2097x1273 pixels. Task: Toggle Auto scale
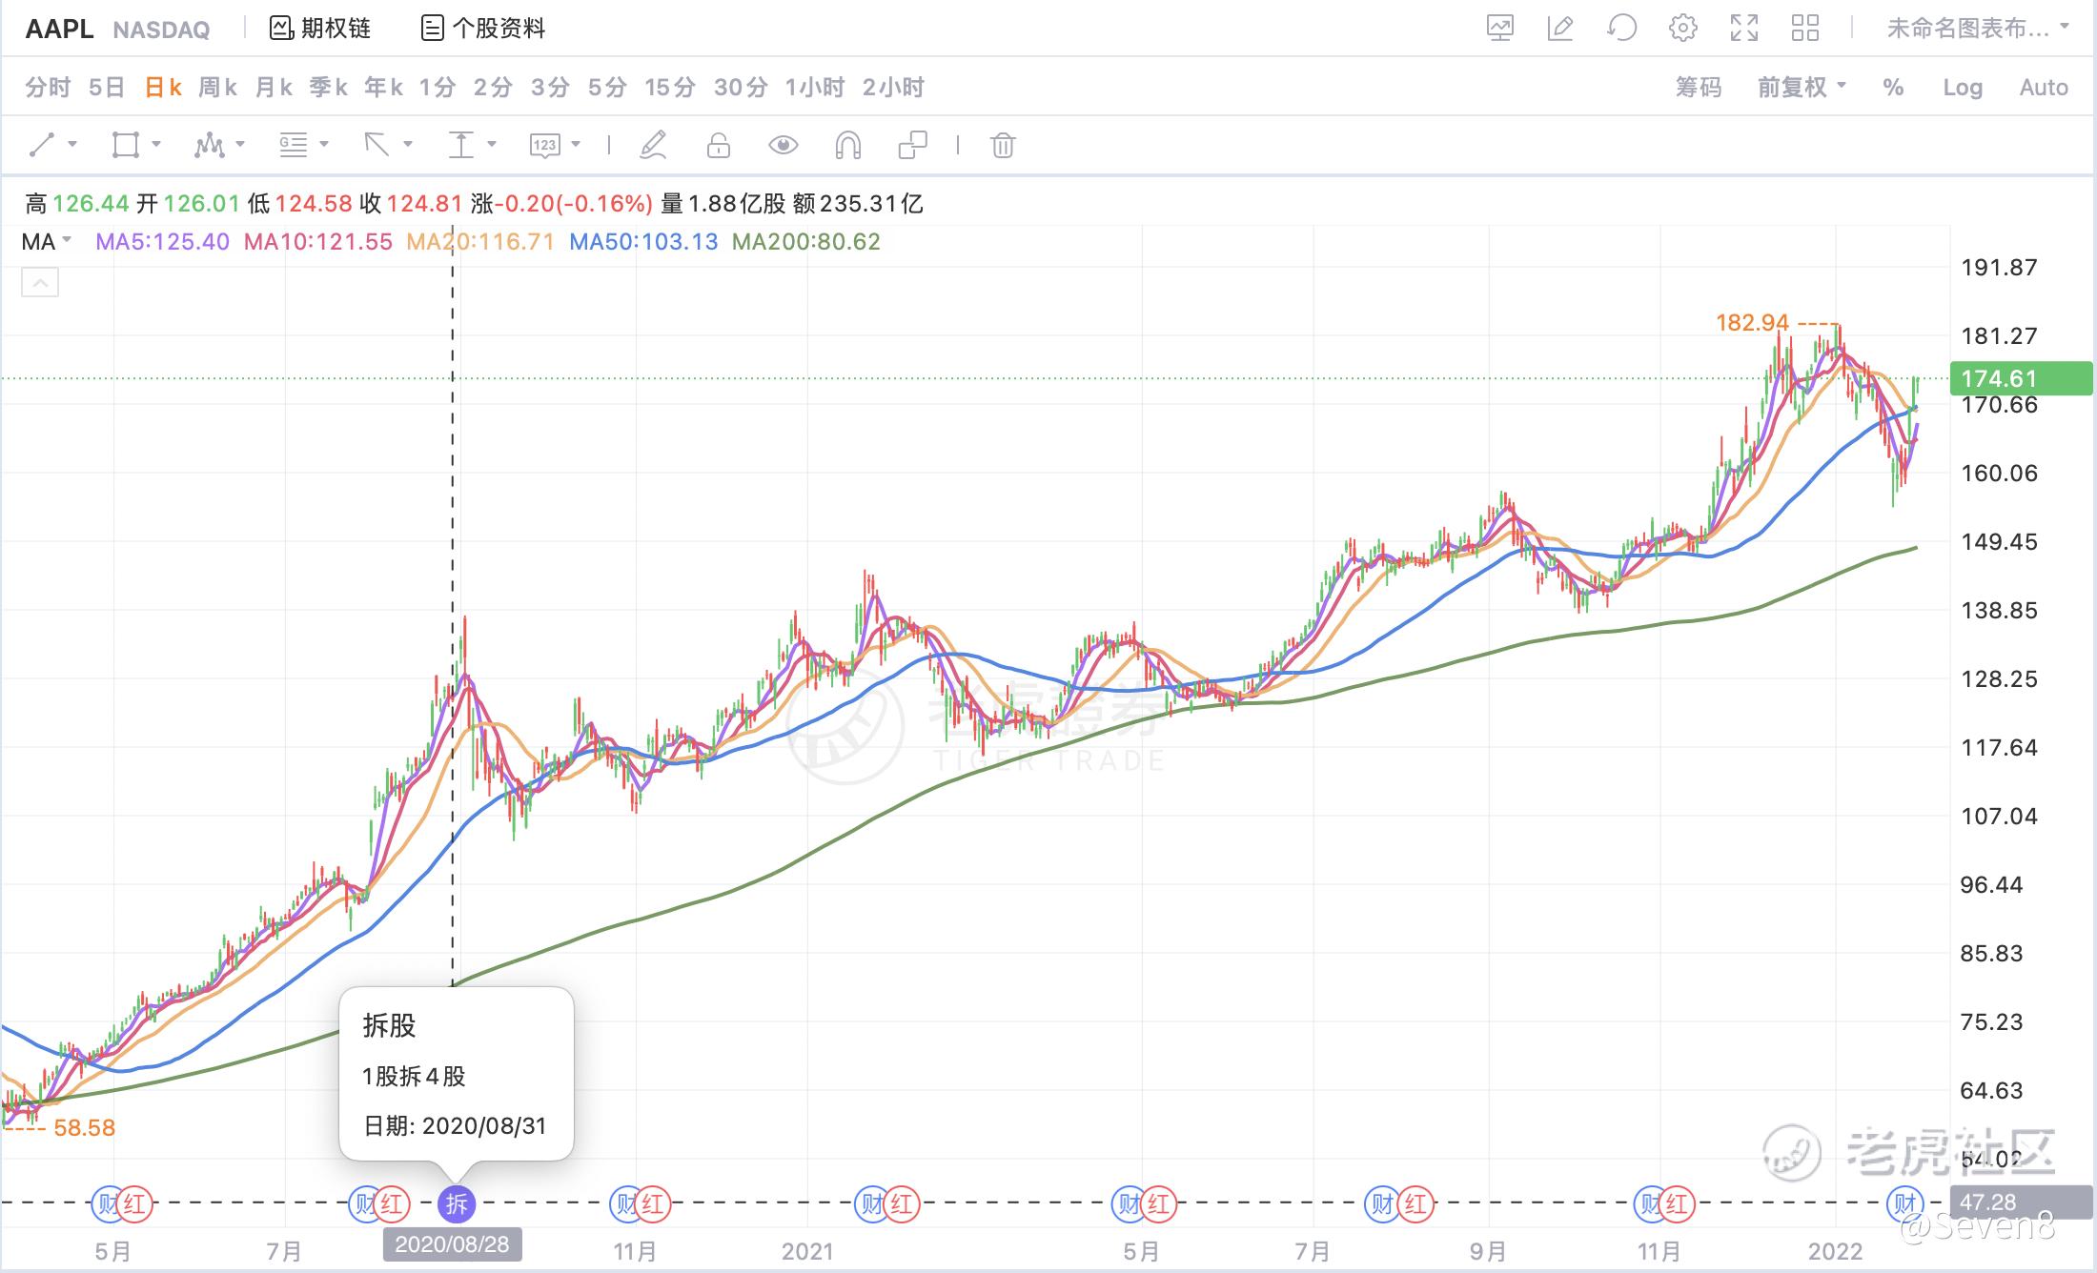pyautogui.click(x=2044, y=88)
